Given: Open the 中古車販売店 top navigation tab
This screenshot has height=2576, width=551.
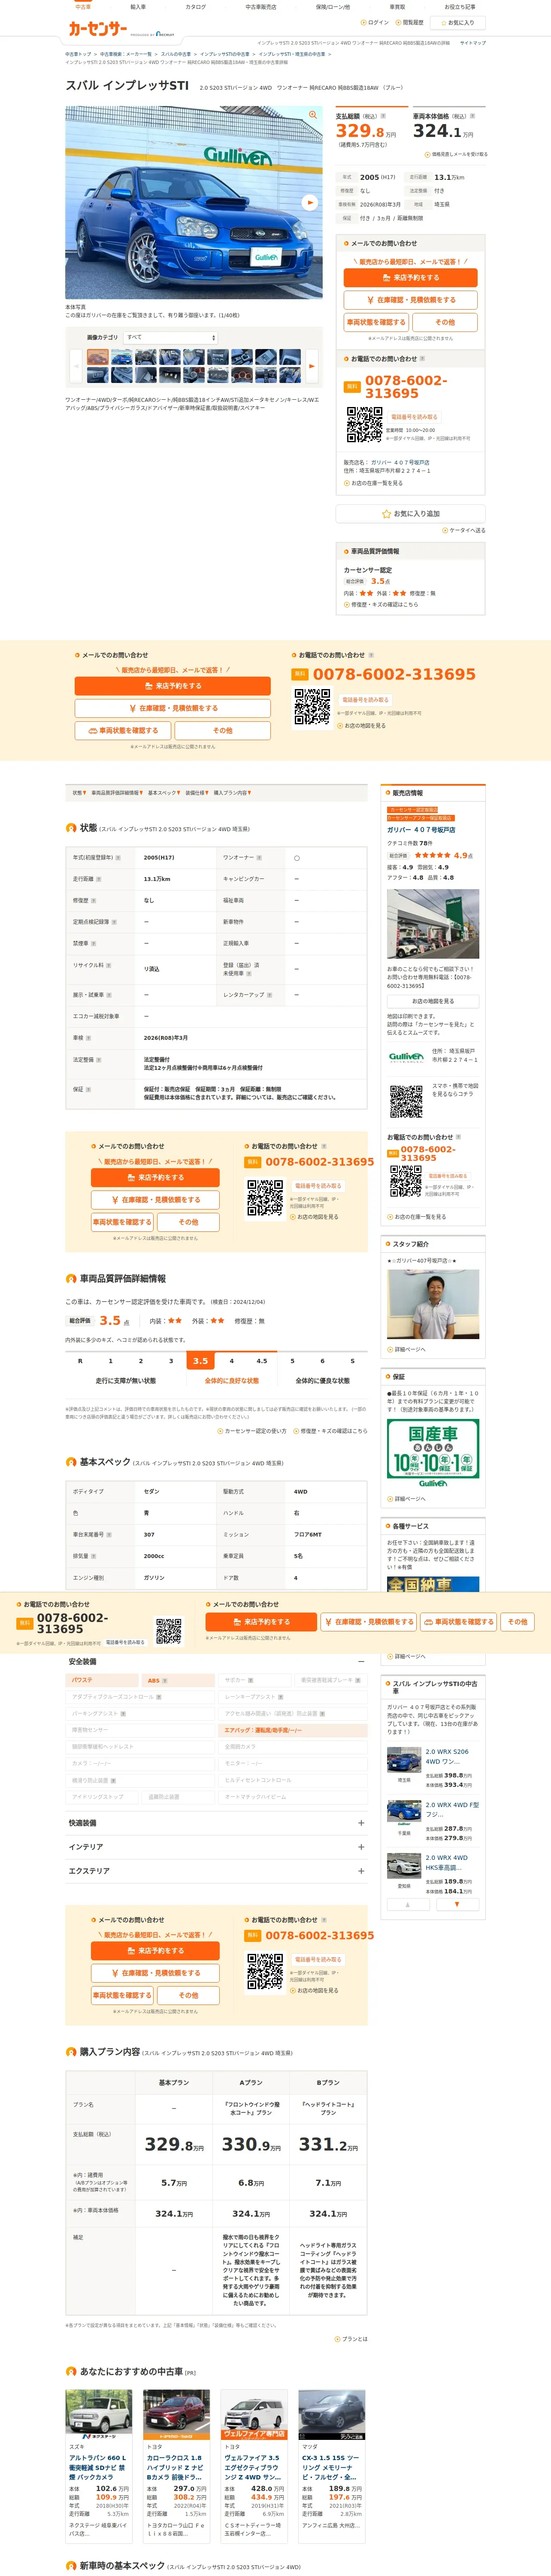Looking at the screenshot, I should pyautogui.click(x=261, y=6).
